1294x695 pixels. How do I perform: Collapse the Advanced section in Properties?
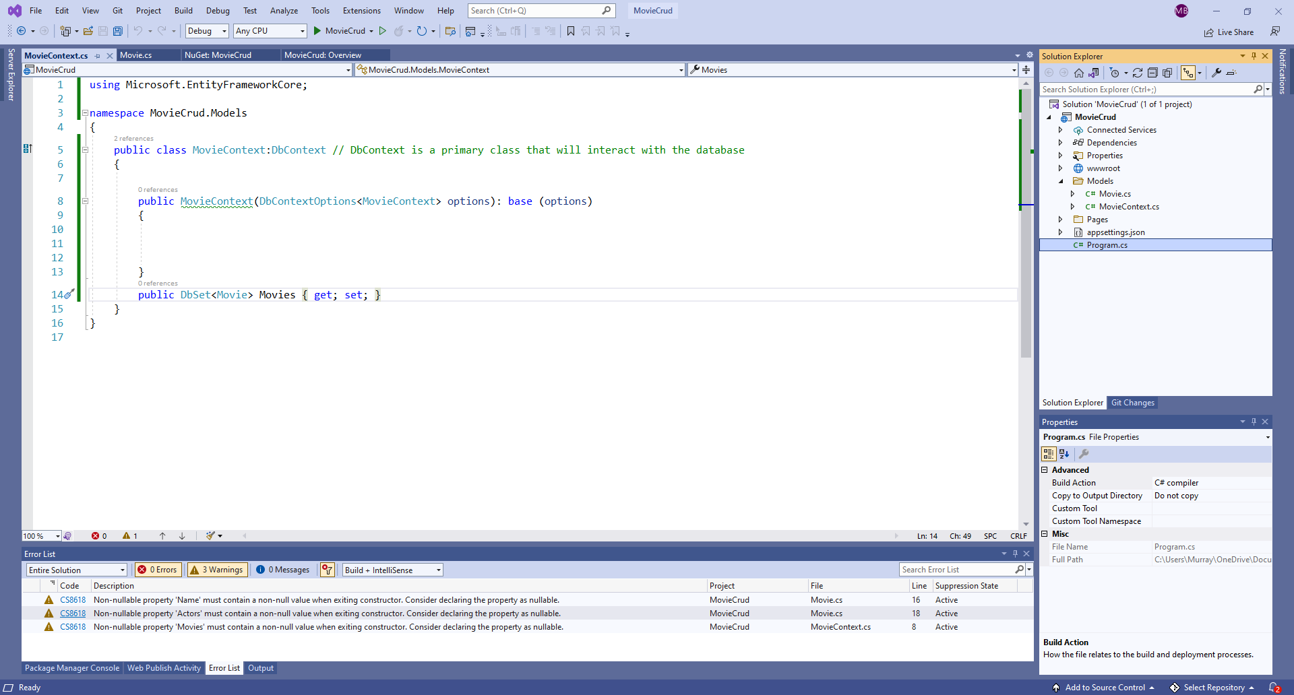[1045, 470]
